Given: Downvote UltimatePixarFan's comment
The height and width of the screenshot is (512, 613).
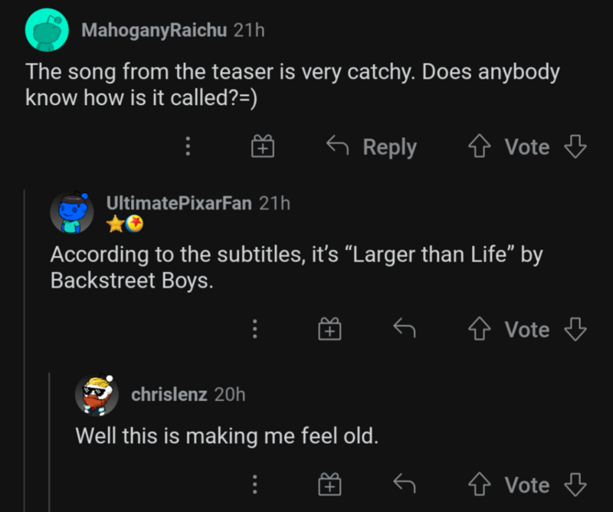Looking at the screenshot, I should (x=575, y=330).
